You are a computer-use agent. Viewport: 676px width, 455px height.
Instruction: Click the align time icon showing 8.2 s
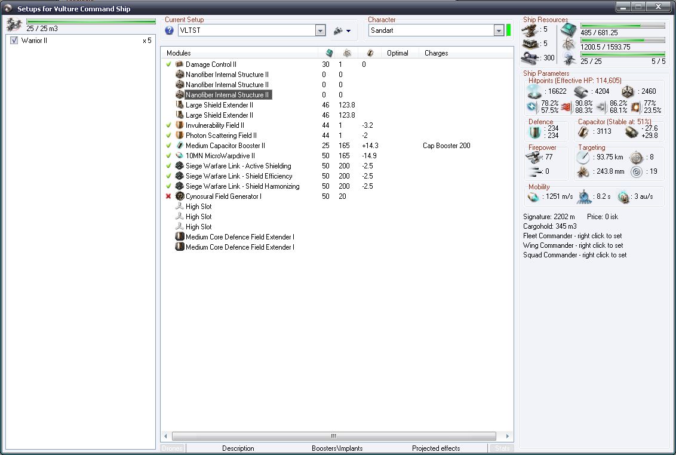(x=584, y=196)
